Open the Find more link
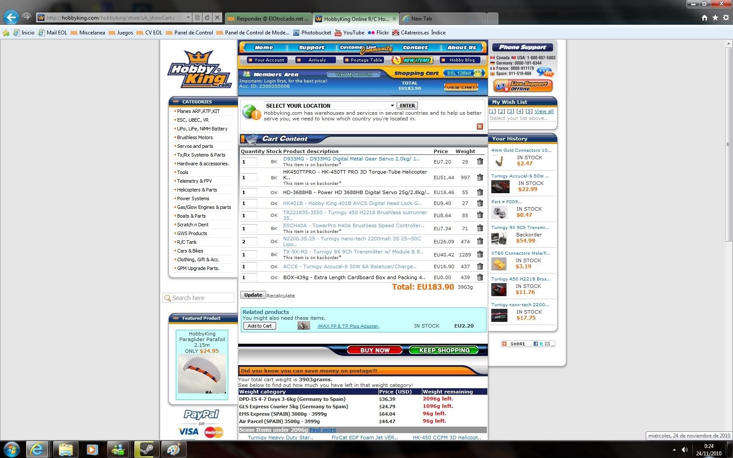Viewport: 733px width, 458px height. pos(323,430)
